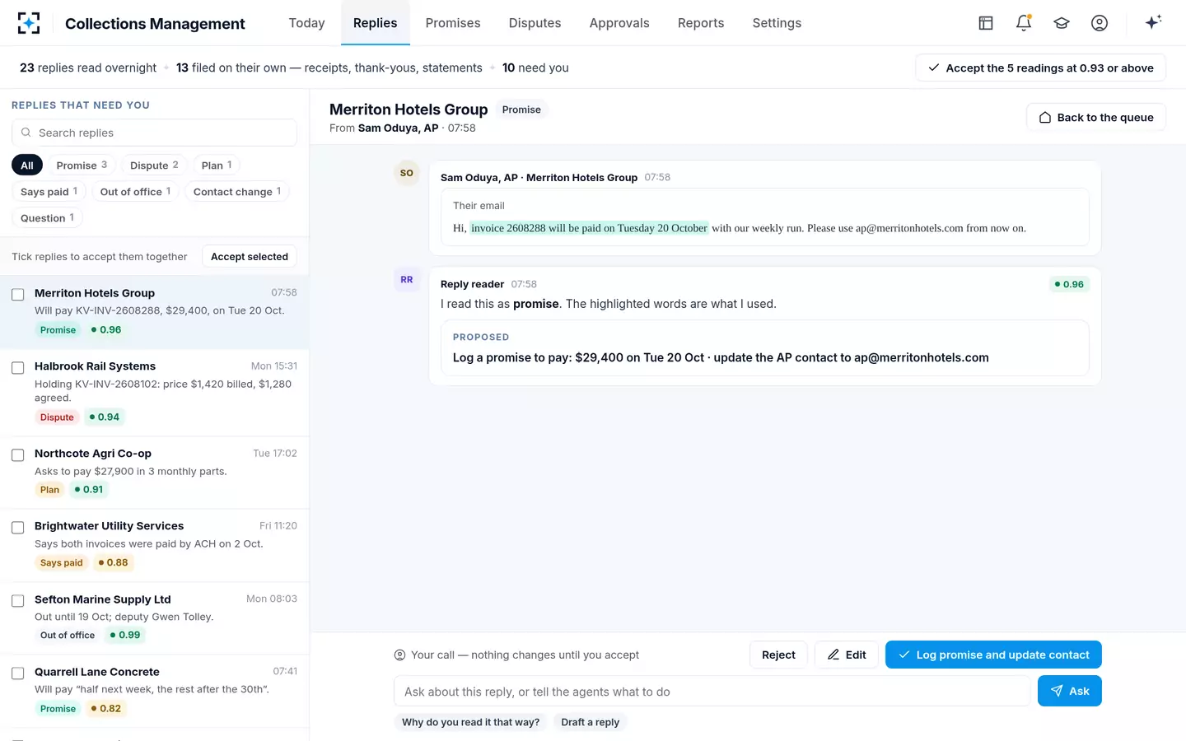Screen dimensions: 1186x741
Task: Click the Collections Management logo icon
Action: [x=29, y=23]
